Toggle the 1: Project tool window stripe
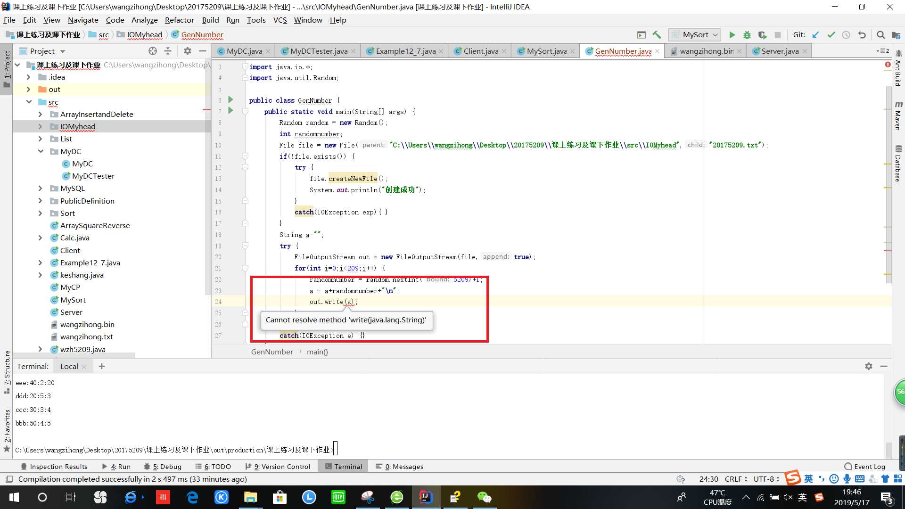 pyautogui.click(x=7, y=69)
